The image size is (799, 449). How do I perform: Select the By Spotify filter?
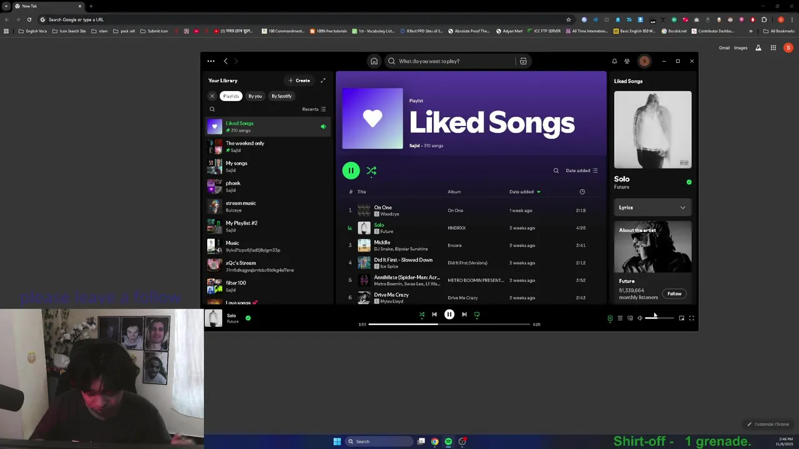[282, 96]
